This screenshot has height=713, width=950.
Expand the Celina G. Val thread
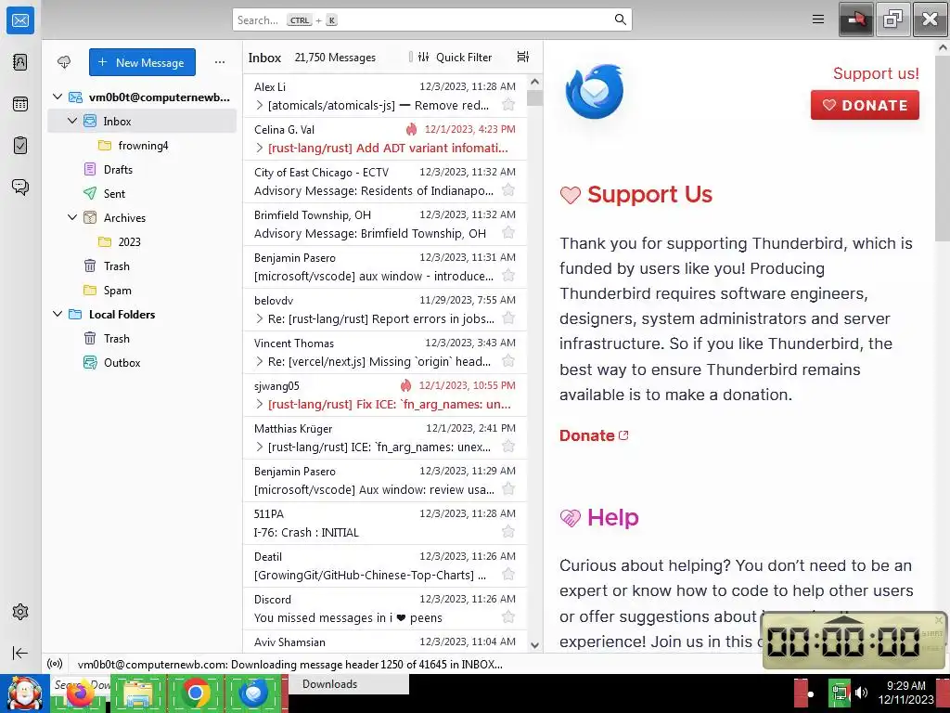260,148
